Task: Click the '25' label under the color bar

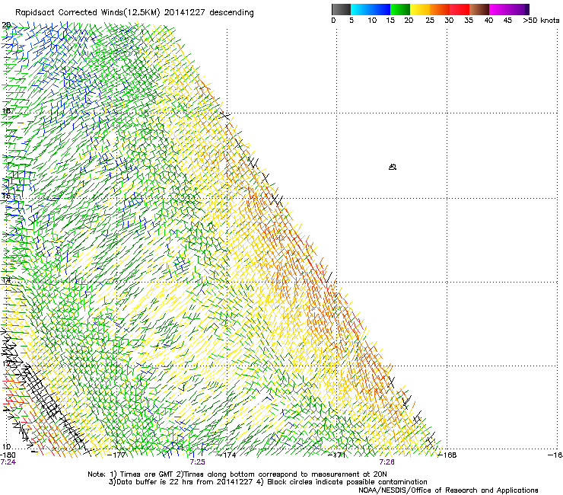Action: click(430, 21)
